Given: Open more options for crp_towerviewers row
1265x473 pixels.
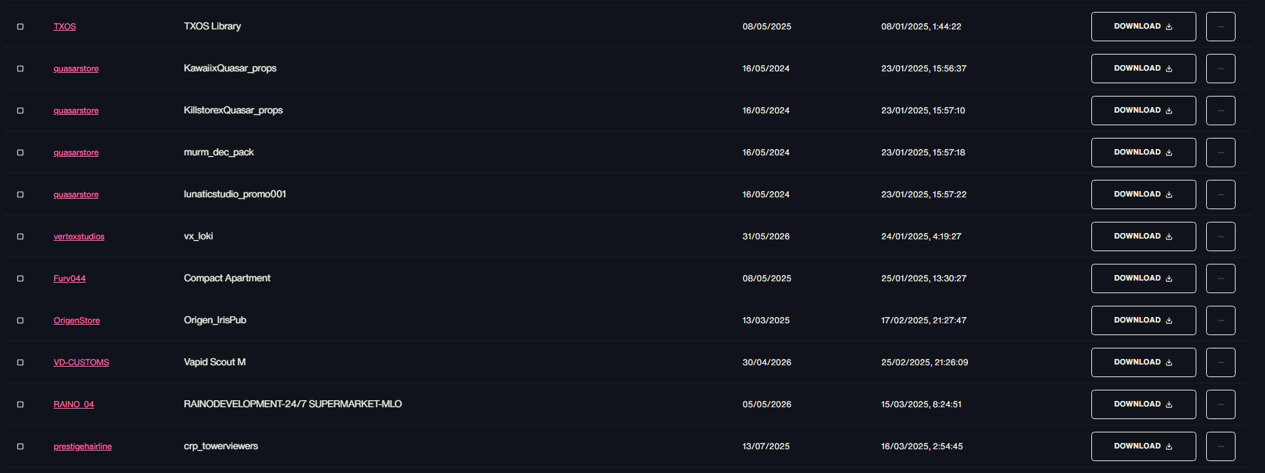Looking at the screenshot, I should [1220, 446].
